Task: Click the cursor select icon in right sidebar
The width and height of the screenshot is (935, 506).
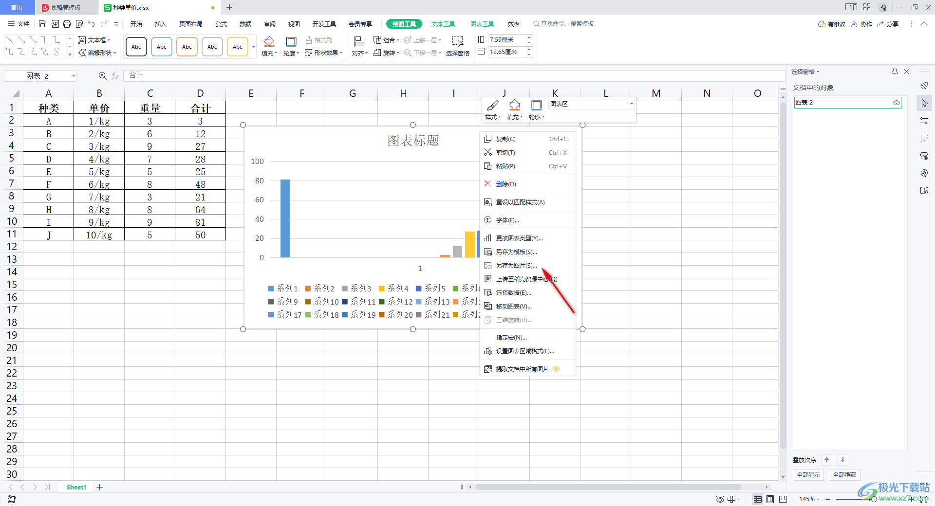Action: tap(924, 103)
